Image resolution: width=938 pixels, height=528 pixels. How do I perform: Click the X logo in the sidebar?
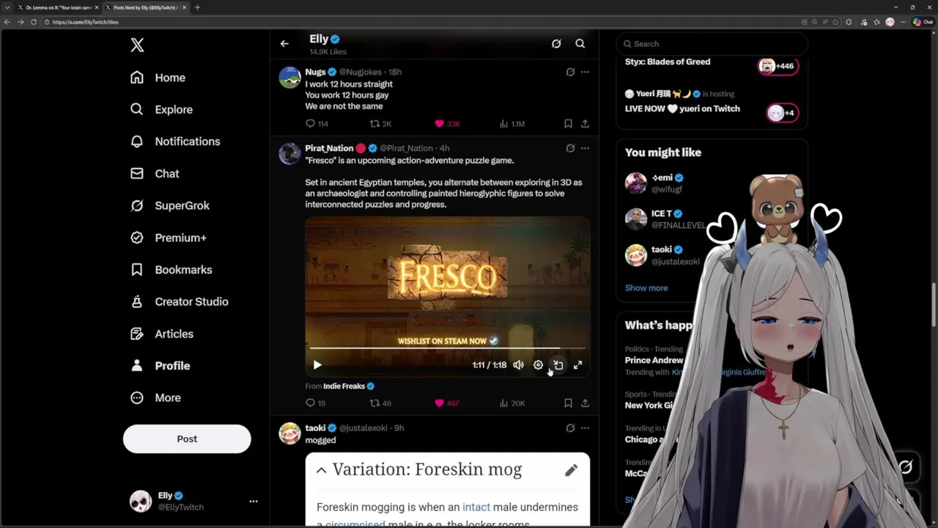[137, 45]
